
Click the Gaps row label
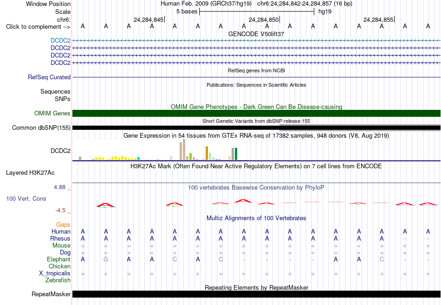(63, 224)
